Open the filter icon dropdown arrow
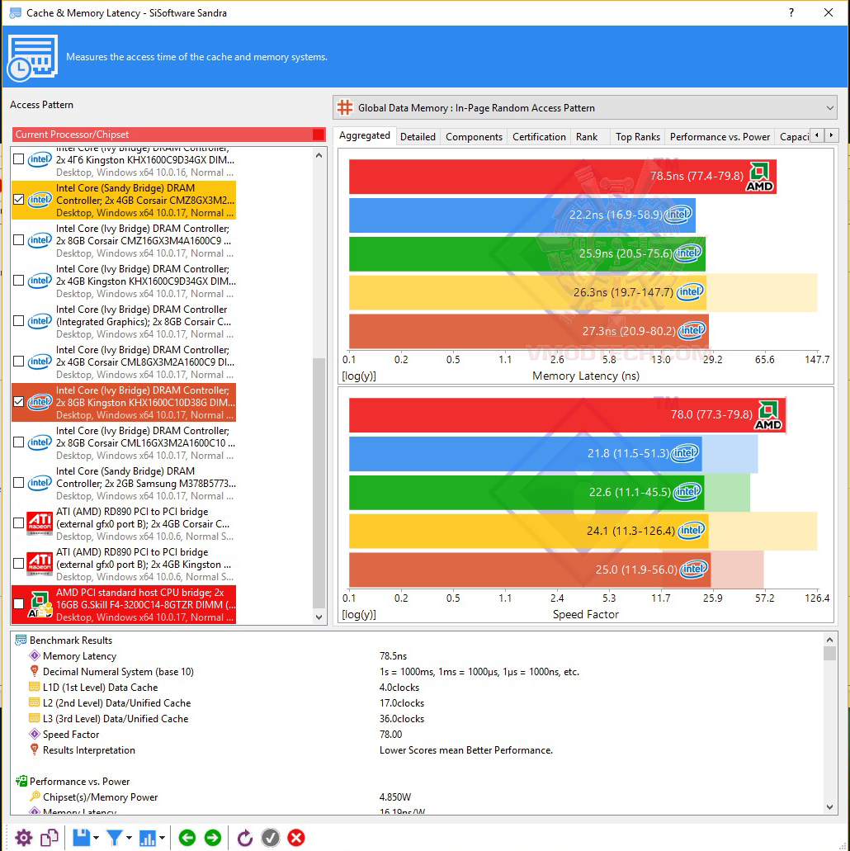Viewport: 850px width, 851px height. 130,838
